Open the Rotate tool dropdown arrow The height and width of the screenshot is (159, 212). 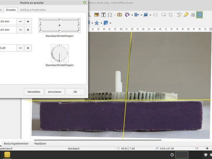(x=132, y=15)
